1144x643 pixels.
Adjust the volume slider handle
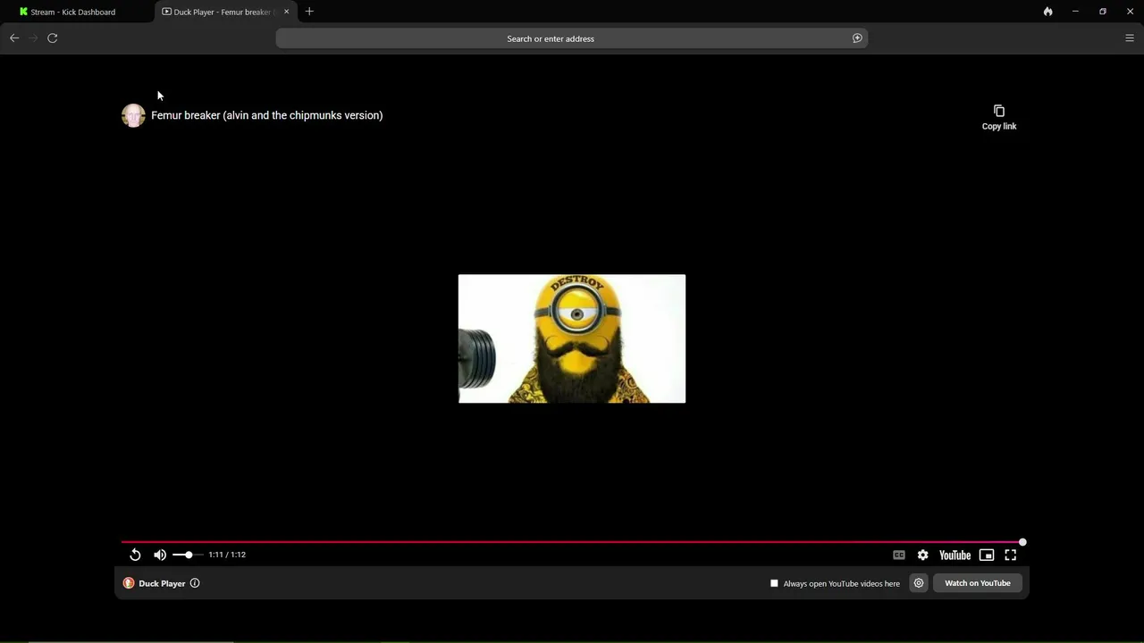[189, 555]
